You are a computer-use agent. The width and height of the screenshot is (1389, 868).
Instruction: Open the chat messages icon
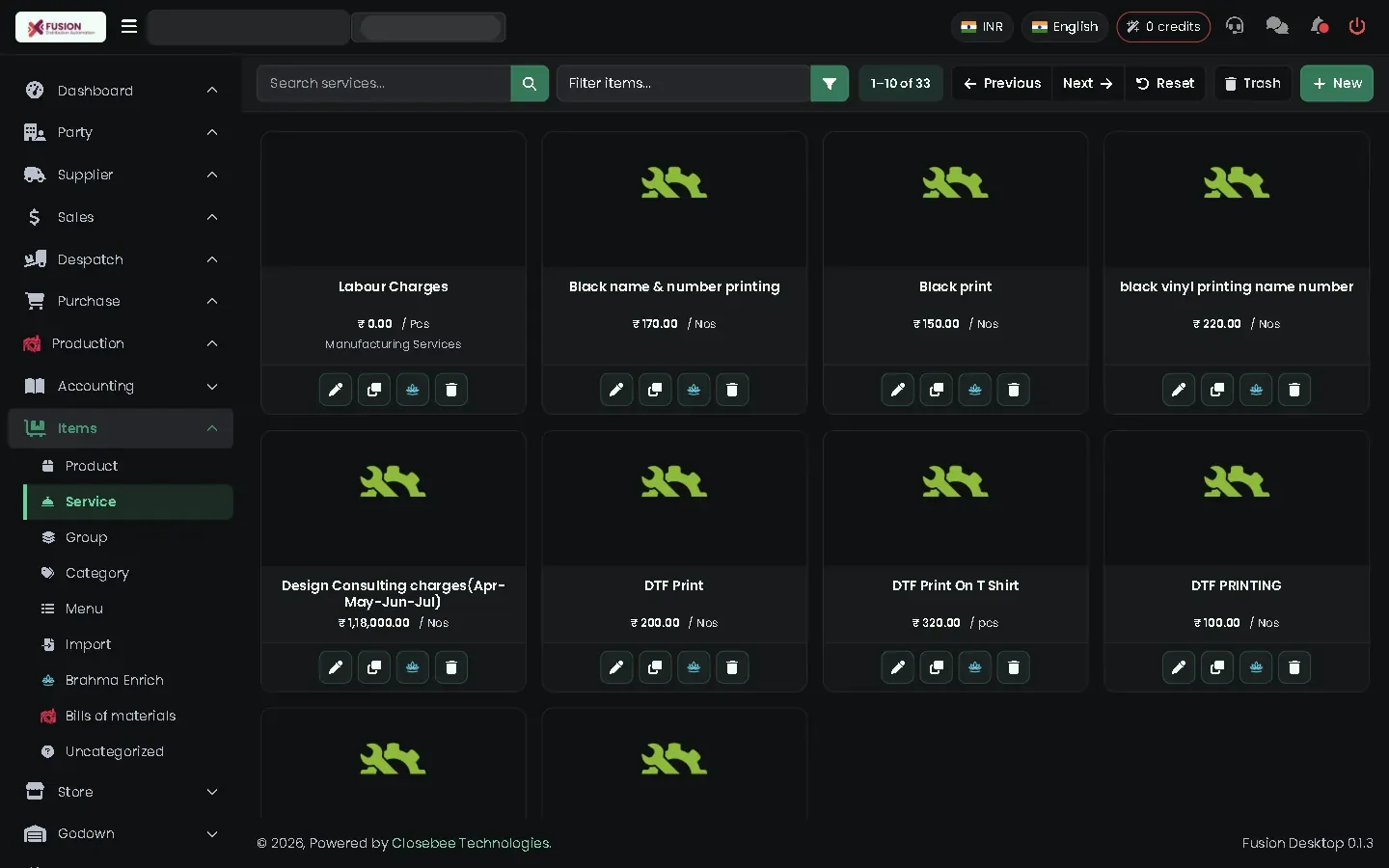click(x=1277, y=27)
